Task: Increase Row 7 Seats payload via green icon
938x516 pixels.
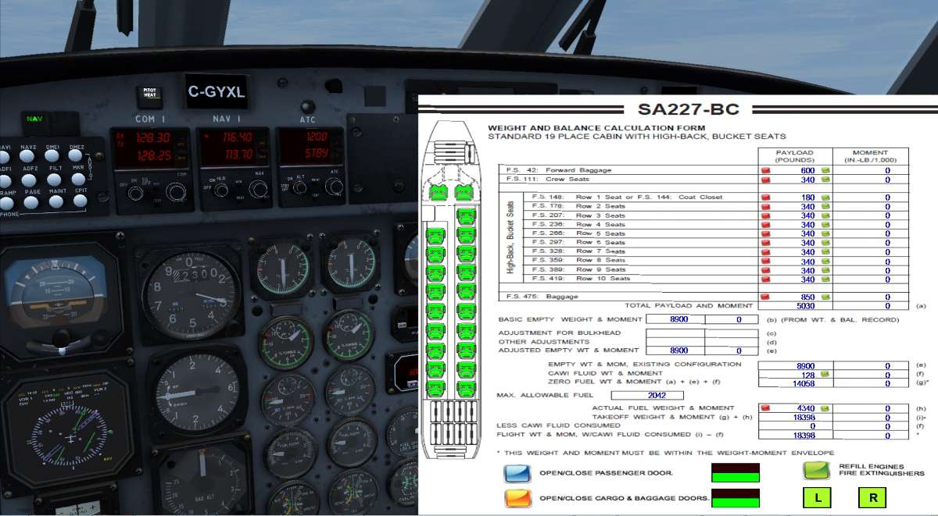Action: [825, 251]
